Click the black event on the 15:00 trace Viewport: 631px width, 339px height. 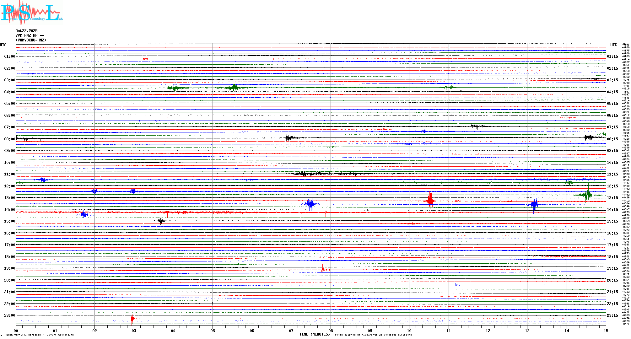[x=161, y=220]
